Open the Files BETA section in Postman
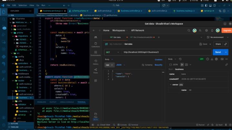Viewport: 232px width, 130px height. [96, 116]
